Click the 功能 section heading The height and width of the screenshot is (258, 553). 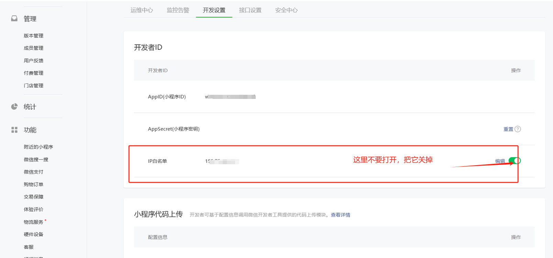(x=30, y=130)
